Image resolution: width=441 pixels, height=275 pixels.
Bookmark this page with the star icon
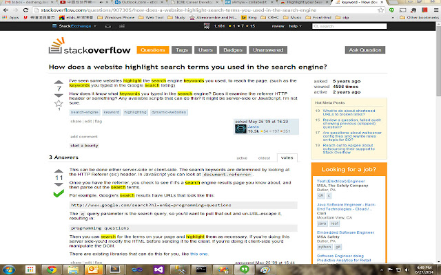tap(380, 10)
